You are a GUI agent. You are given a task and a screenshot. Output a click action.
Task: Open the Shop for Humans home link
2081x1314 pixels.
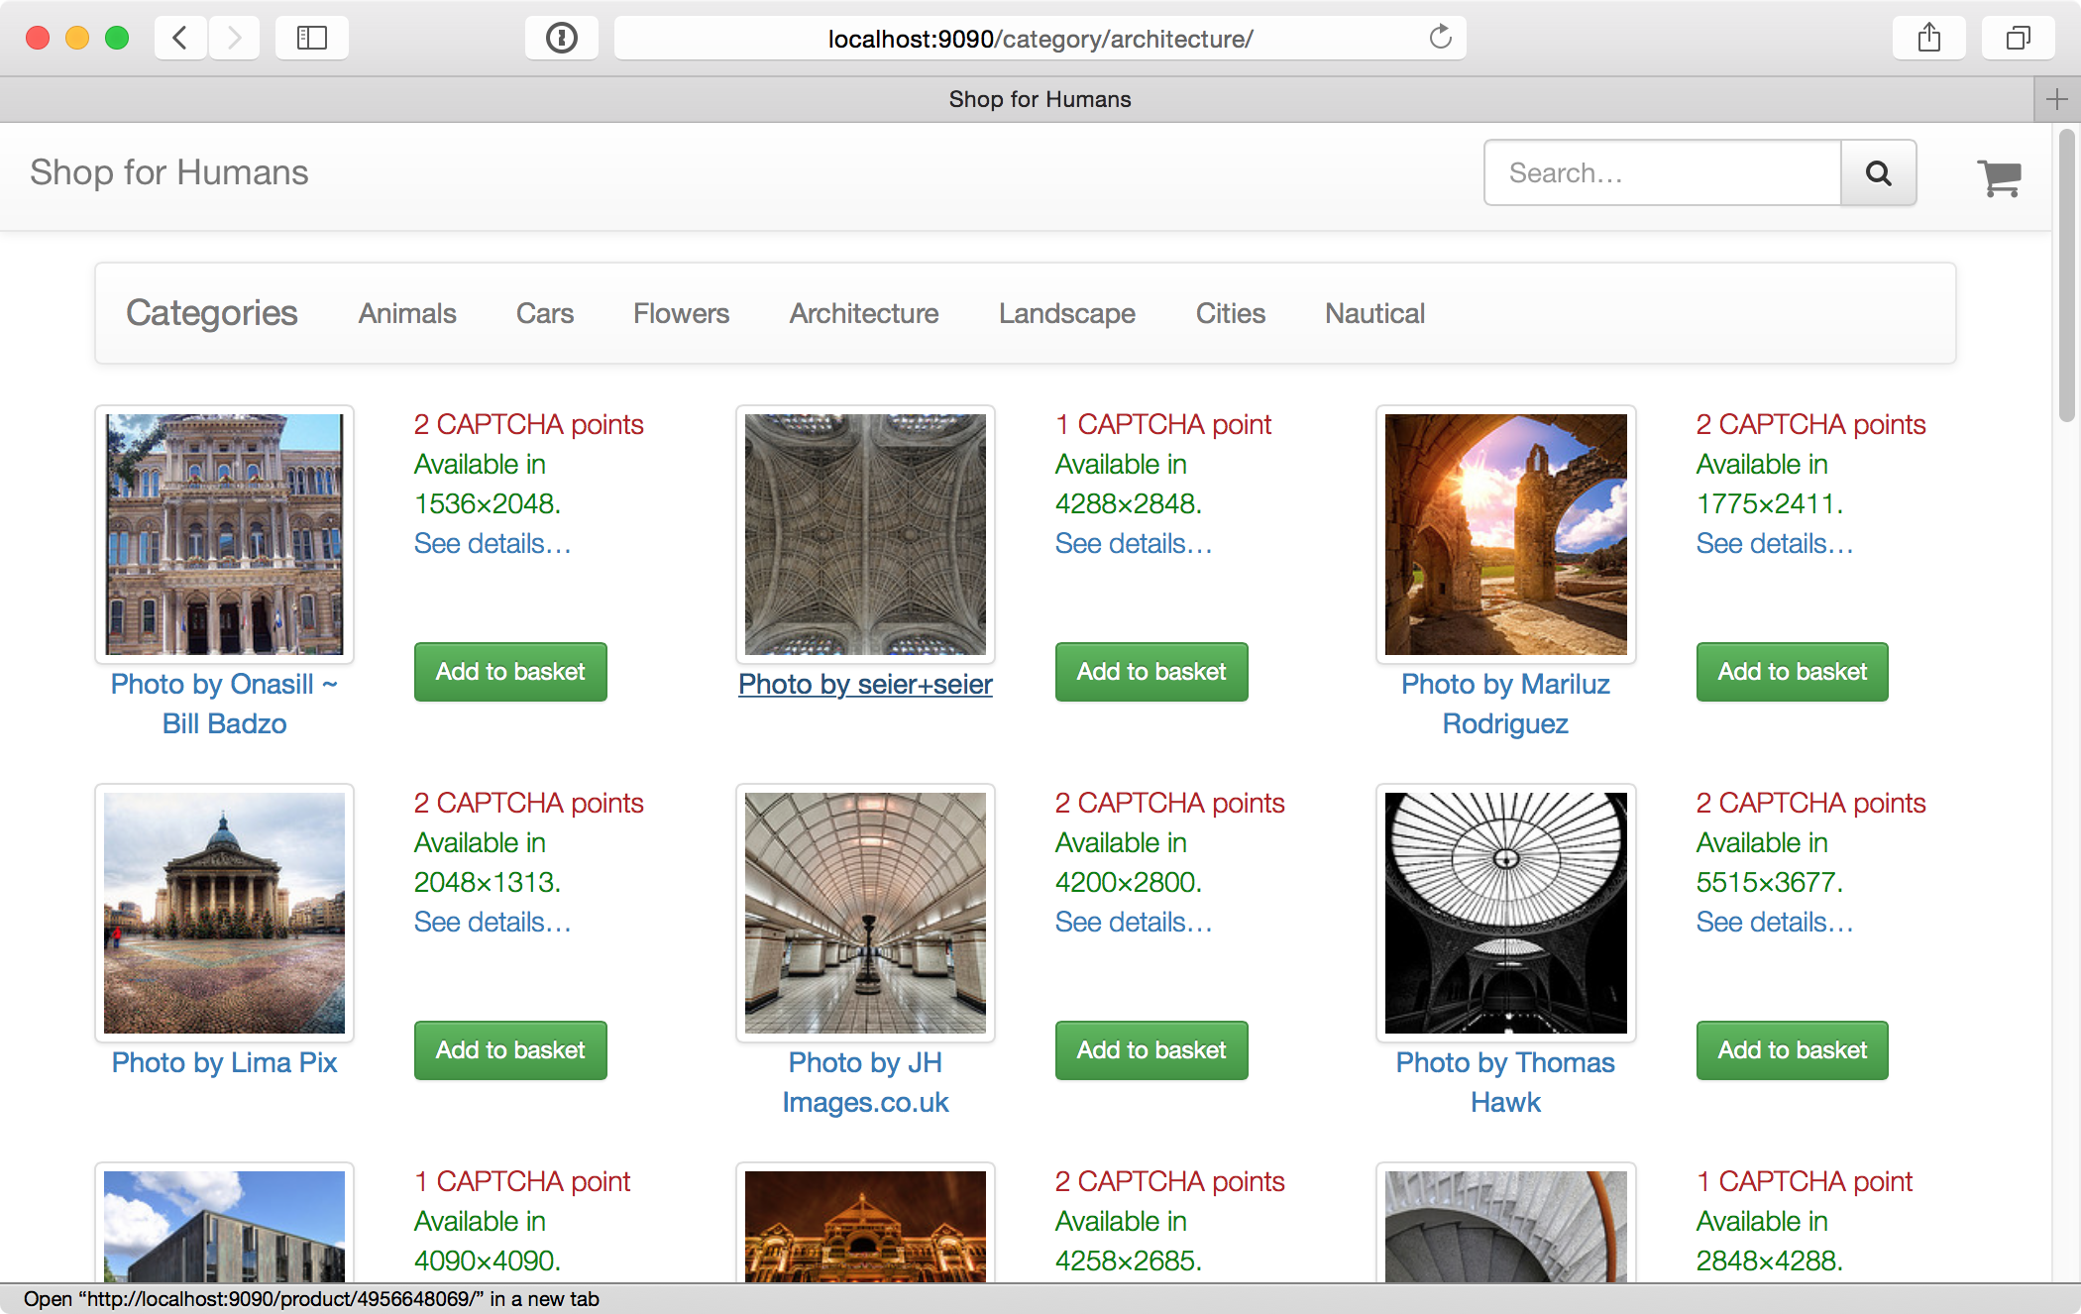(x=169, y=172)
